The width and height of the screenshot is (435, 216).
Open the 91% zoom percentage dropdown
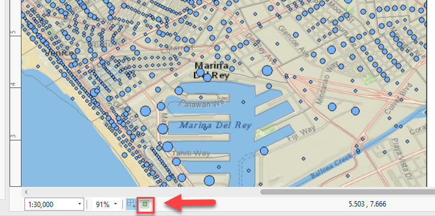click(x=115, y=204)
